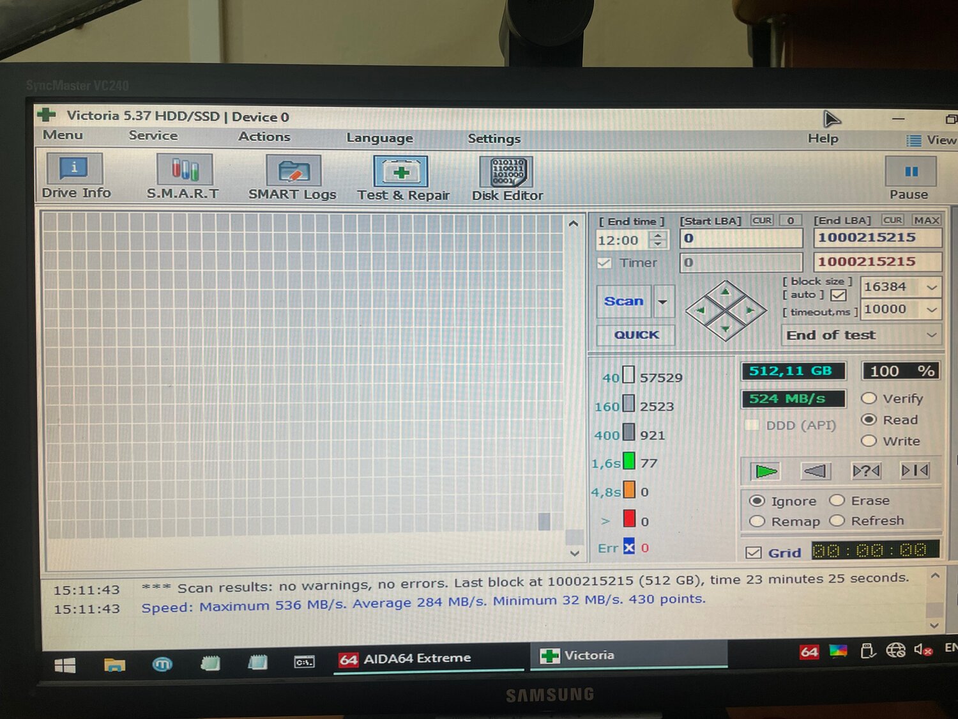The height and width of the screenshot is (719, 958).
Task: Open the Service menu
Action: [153, 135]
